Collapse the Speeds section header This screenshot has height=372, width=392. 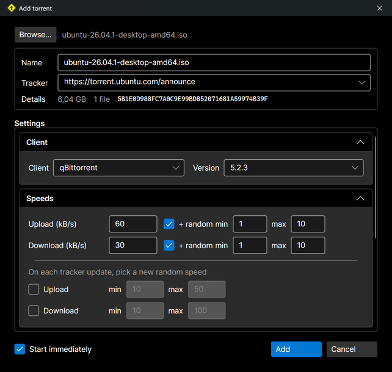click(196, 198)
